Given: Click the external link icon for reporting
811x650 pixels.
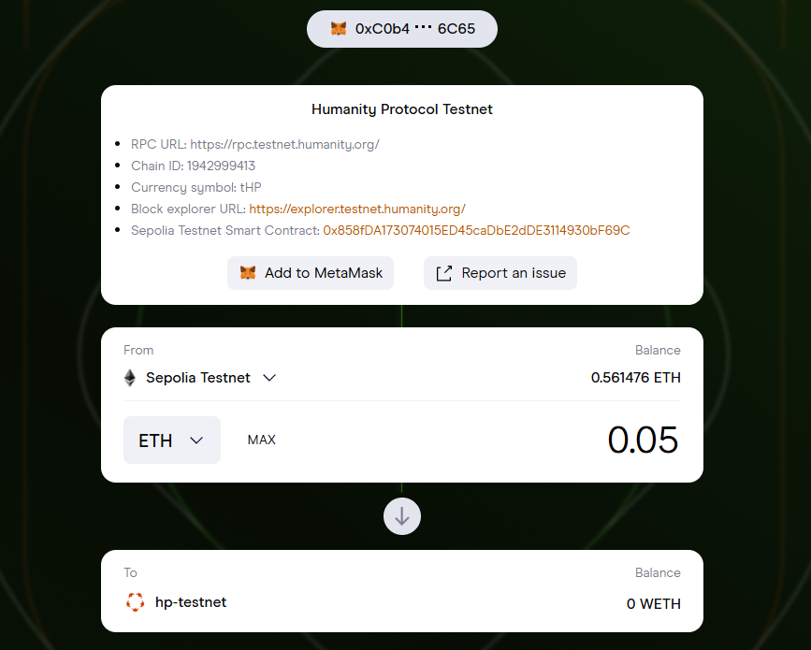Looking at the screenshot, I should click(x=445, y=273).
